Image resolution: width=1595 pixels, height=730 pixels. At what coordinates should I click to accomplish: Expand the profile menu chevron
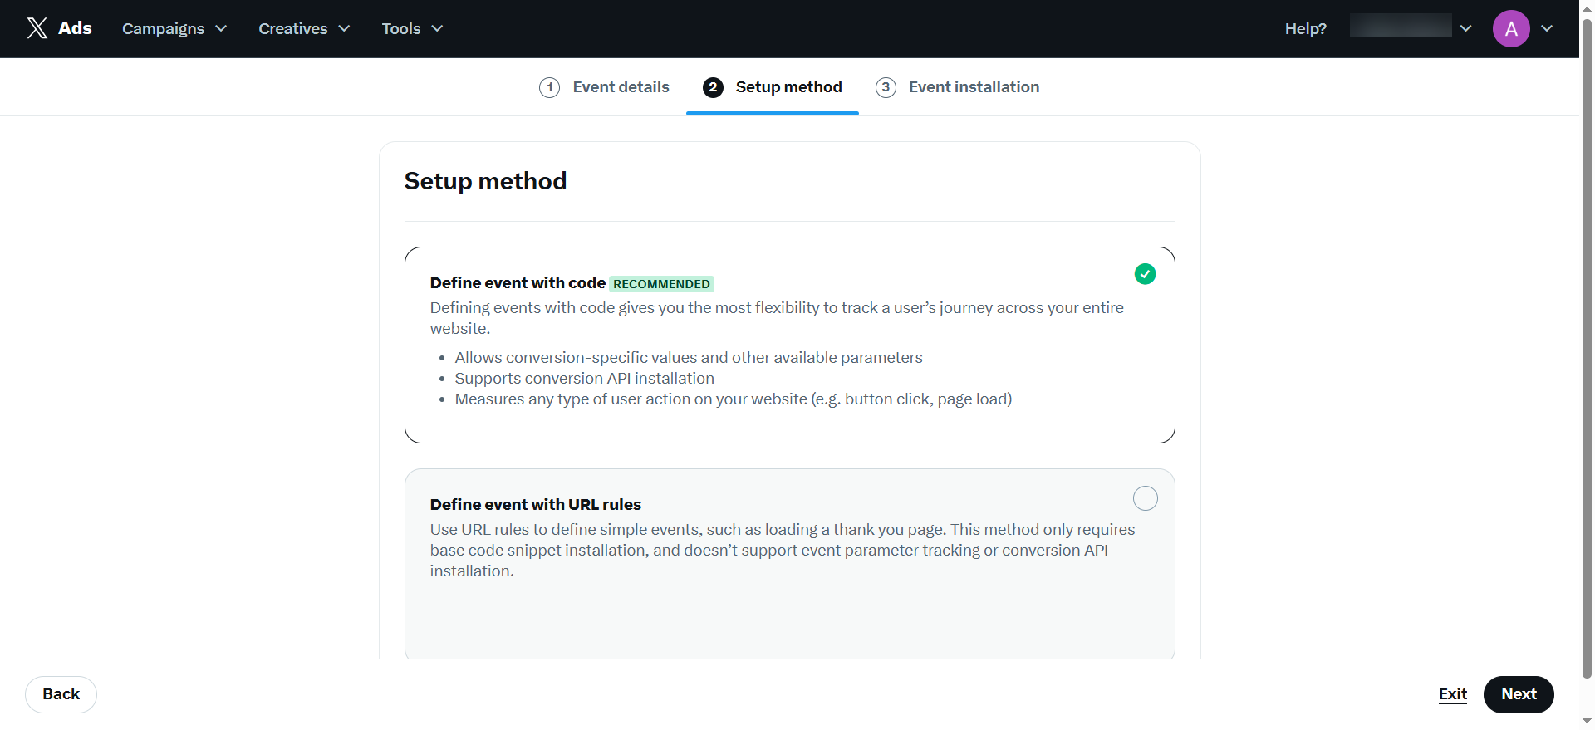(x=1547, y=28)
